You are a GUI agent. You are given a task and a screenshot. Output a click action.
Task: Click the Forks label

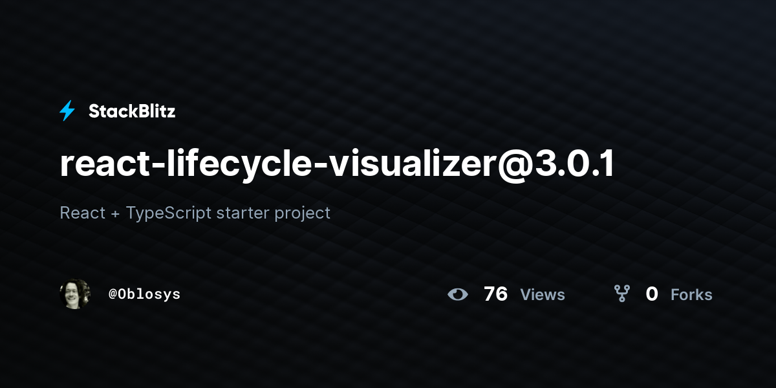(691, 295)
